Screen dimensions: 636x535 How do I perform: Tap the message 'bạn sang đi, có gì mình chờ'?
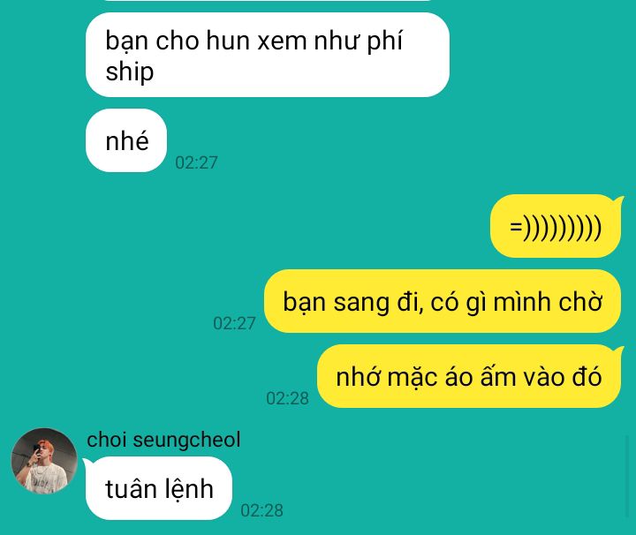[443, 302]
